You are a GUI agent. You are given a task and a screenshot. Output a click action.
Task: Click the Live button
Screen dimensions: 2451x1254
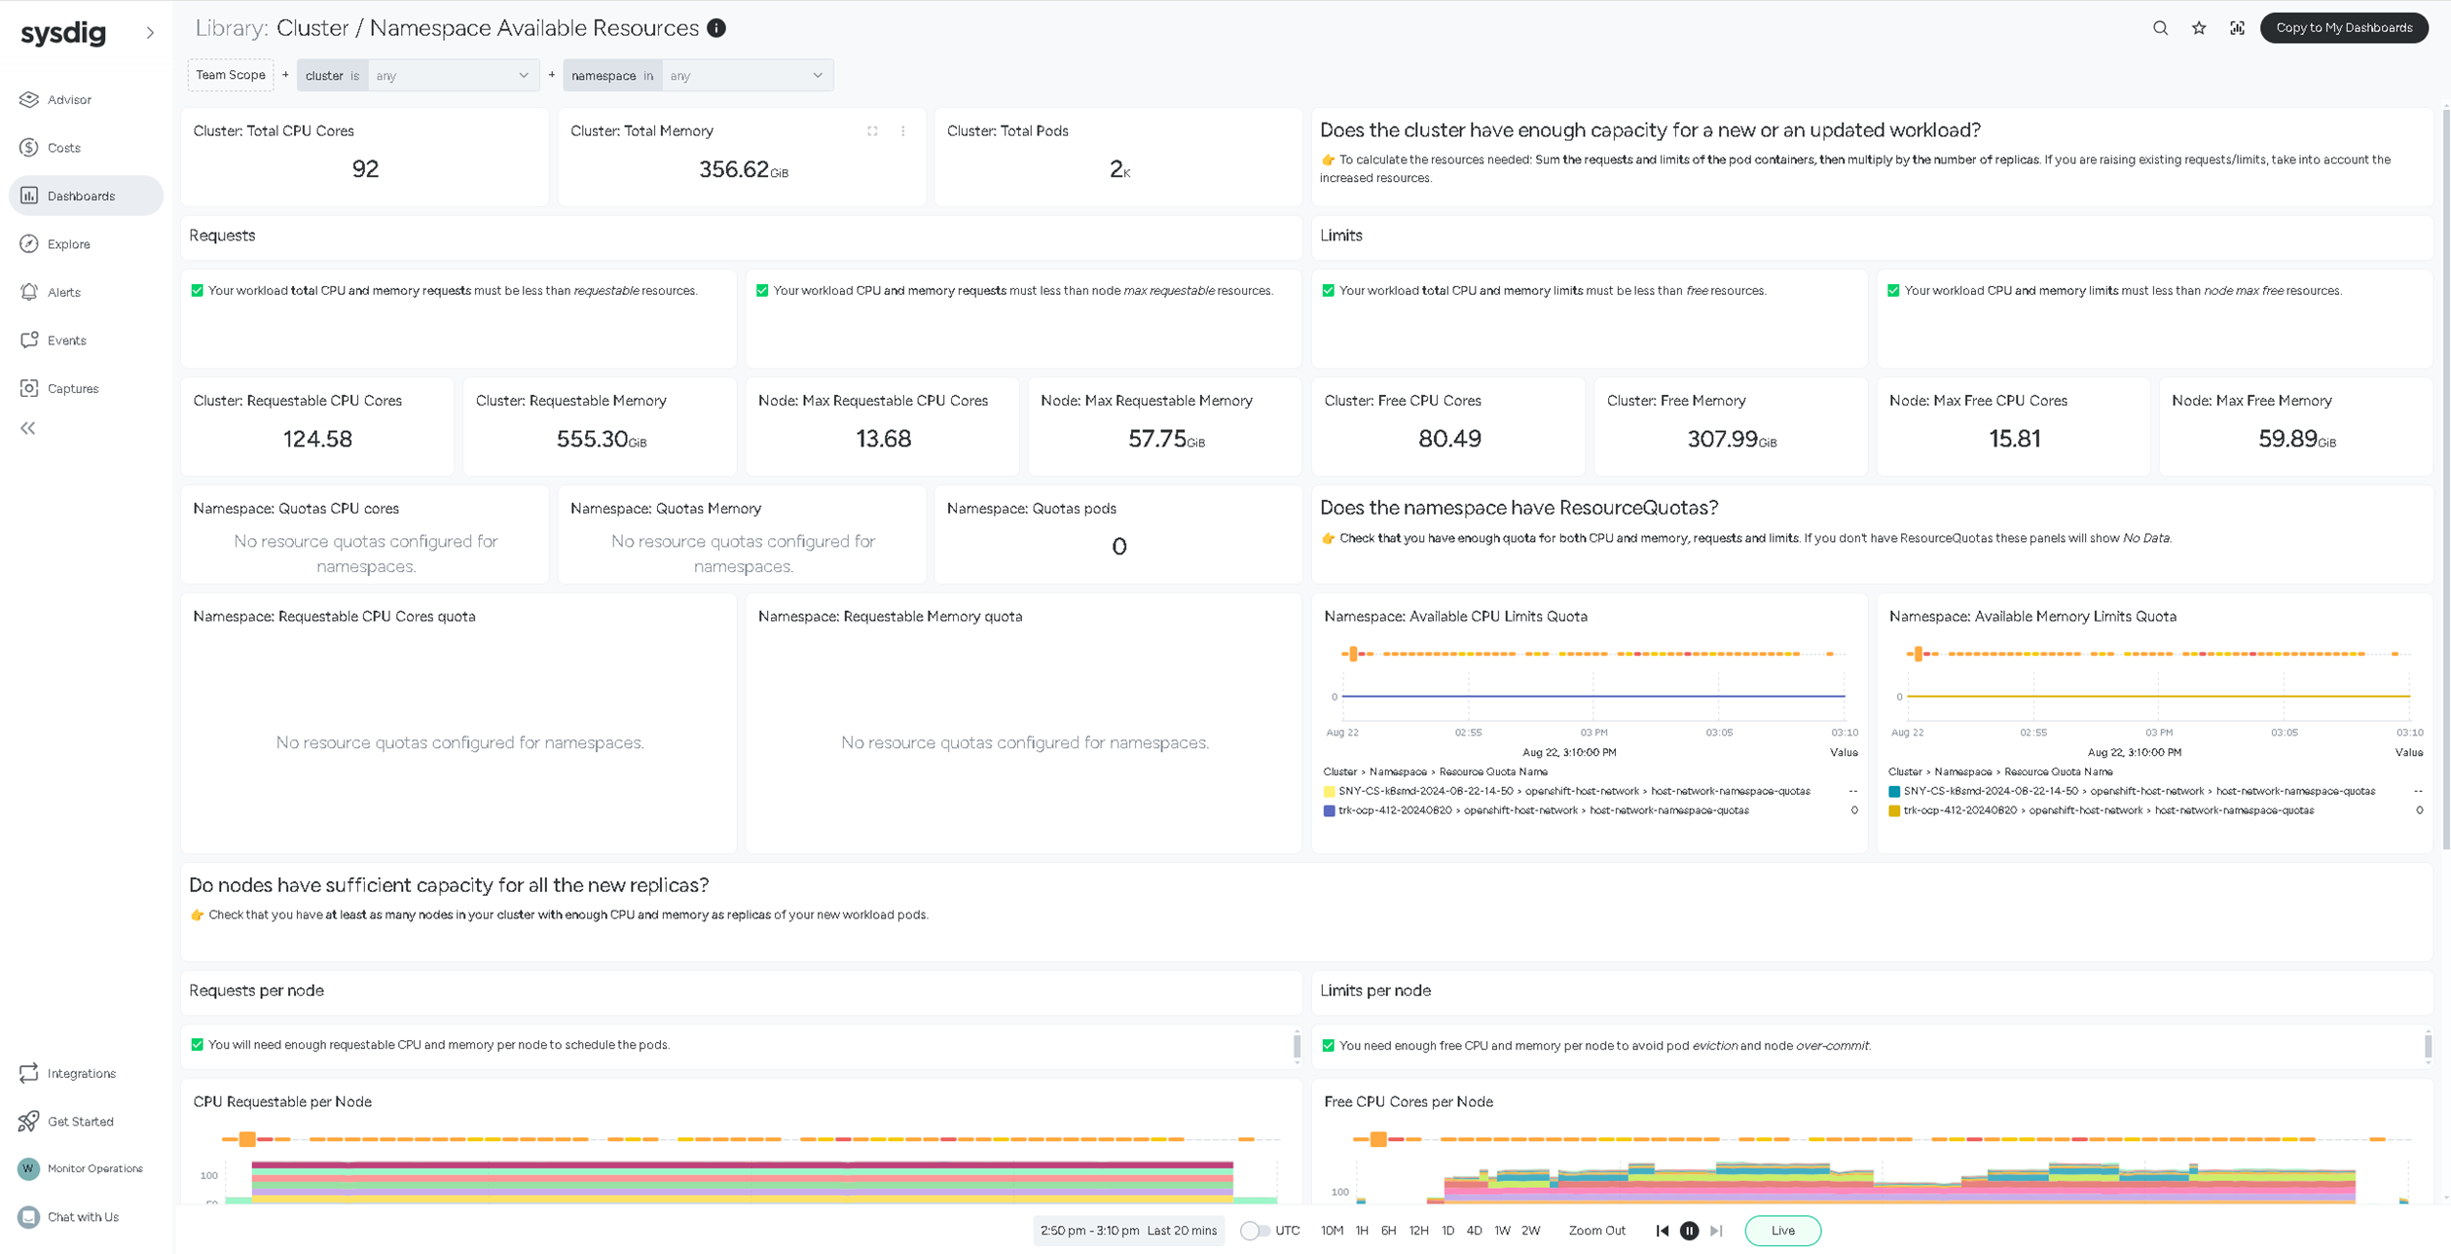coord(1782,1231)
